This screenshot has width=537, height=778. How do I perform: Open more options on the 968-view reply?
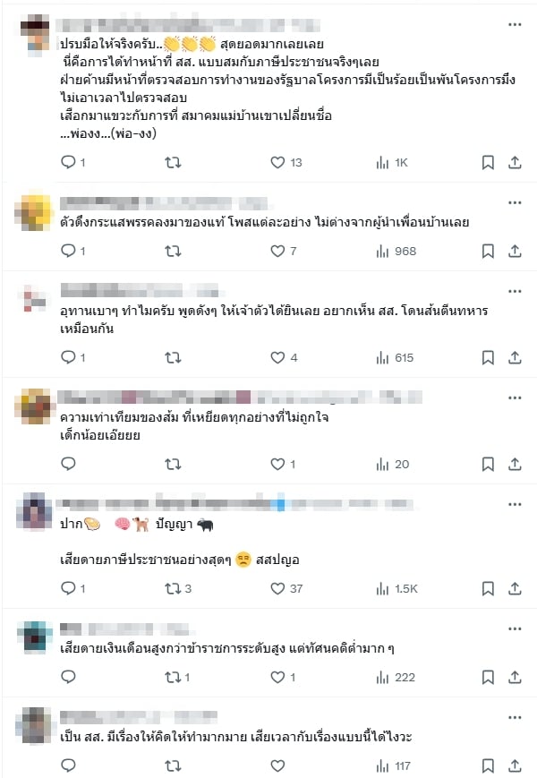(x=515, y=202)
